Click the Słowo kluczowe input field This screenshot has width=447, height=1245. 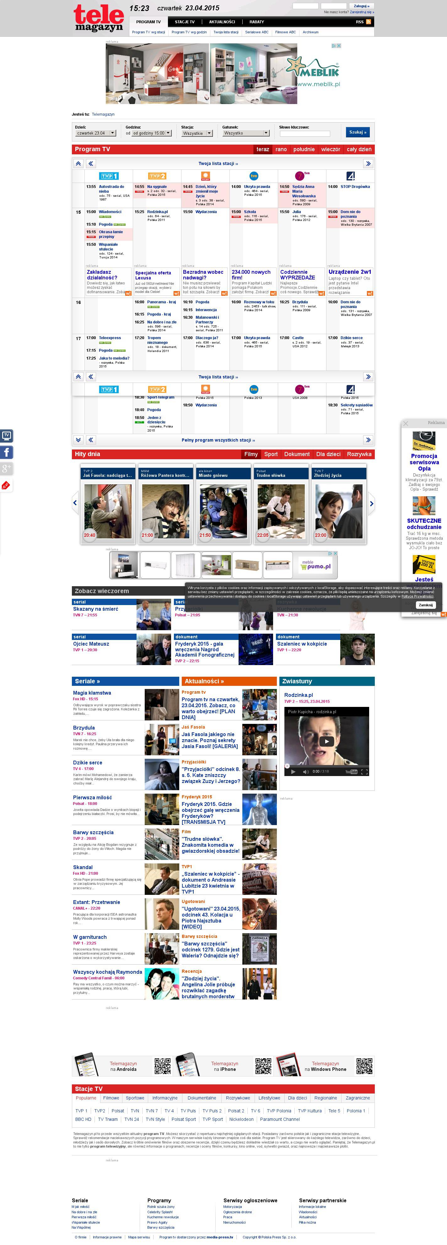click(304, 133)
